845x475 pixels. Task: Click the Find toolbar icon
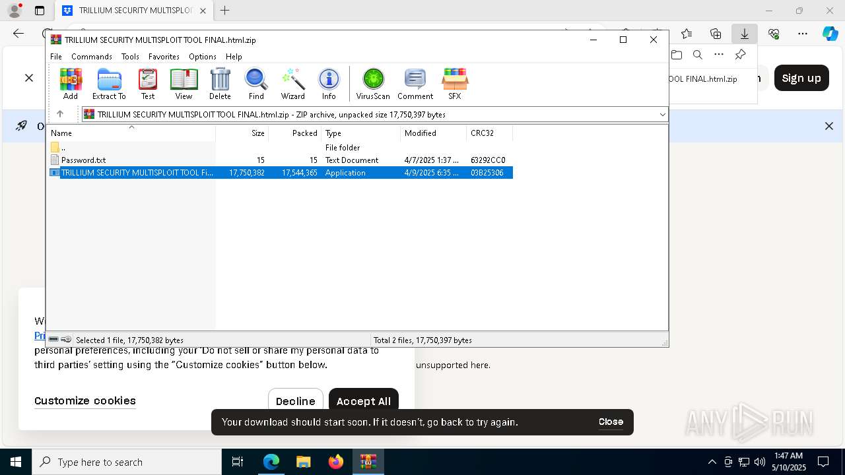pyautogui.click(x=256, y=84)
